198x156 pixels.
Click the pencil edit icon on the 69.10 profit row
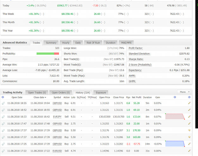point(189,110)
